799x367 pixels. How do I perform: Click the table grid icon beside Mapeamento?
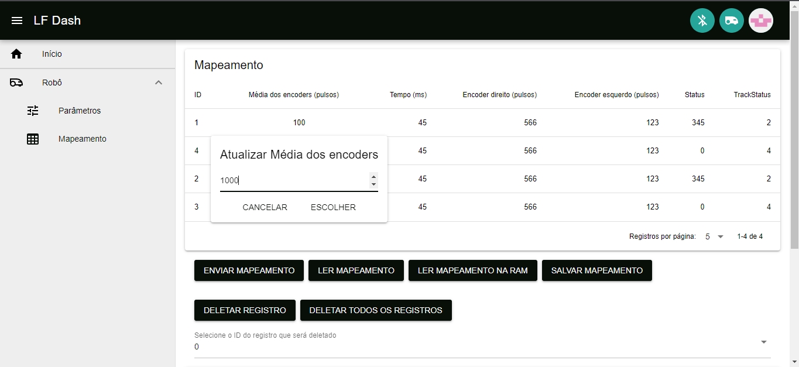[33, 139]
